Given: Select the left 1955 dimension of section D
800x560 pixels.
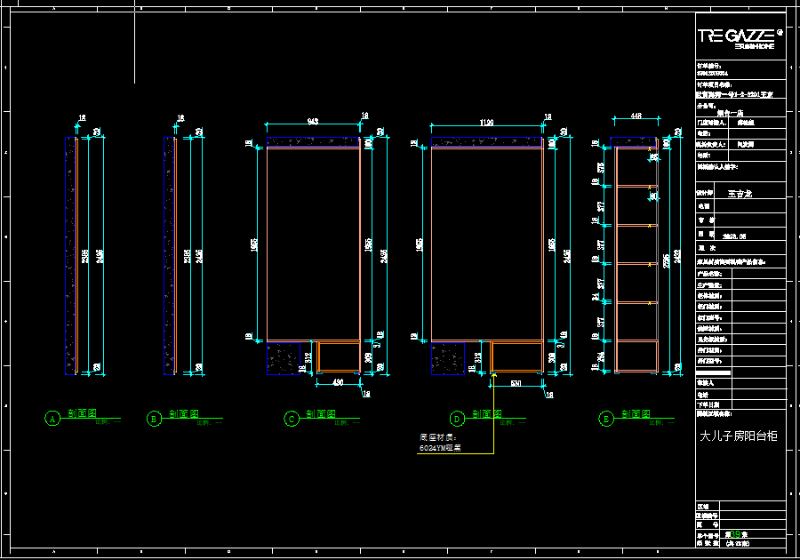Looking at the screenshot, I should click(x=420, y=244).
